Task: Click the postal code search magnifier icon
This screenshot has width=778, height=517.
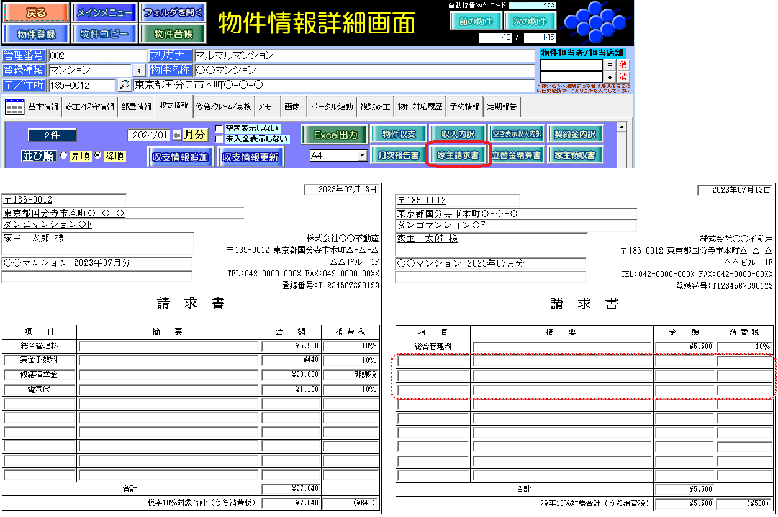Action: tap(124, 86)
